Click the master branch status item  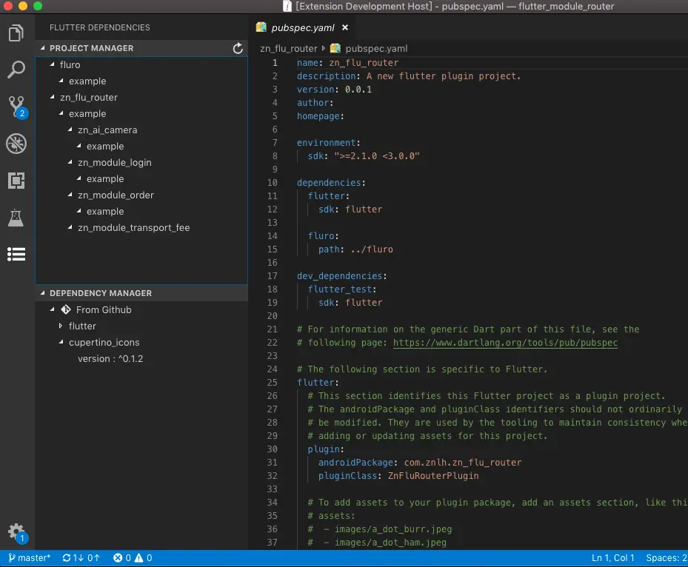point(29,558)
